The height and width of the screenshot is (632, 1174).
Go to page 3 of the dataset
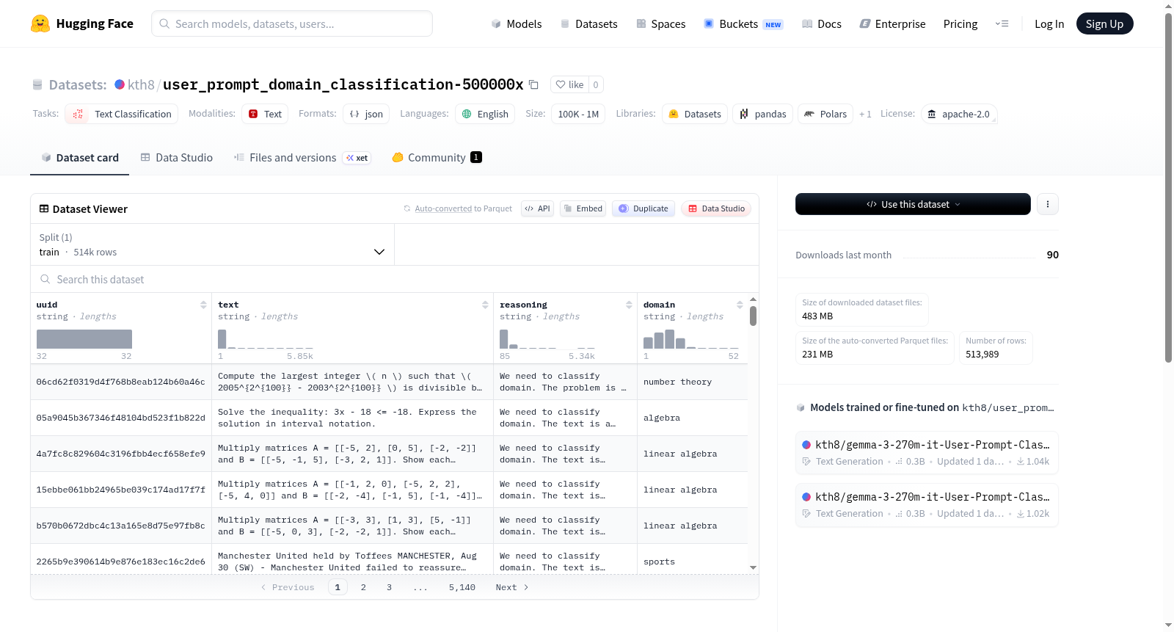click(x=389, y=587)
